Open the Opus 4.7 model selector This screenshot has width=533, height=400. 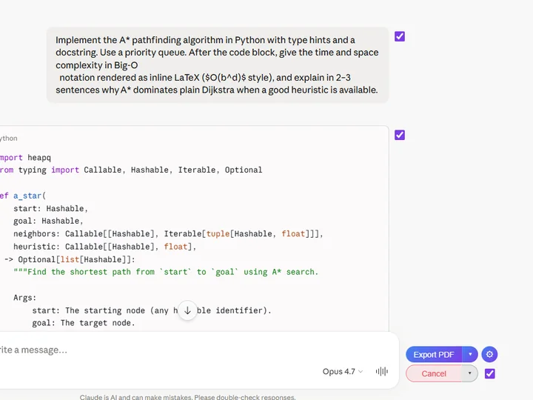coord(343,371)
